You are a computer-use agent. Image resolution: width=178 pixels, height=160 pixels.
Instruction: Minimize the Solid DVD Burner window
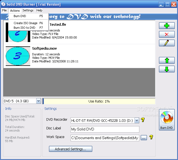coord(161,4)
